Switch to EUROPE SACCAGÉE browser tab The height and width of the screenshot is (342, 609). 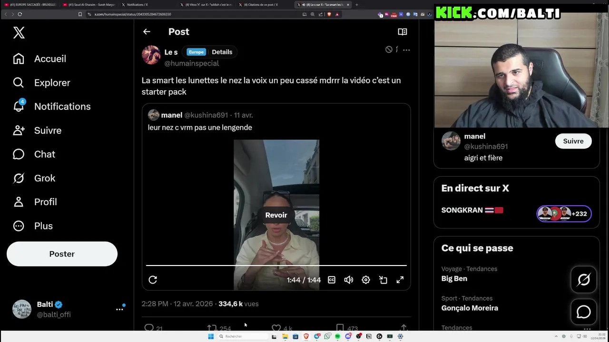point(30,5)
